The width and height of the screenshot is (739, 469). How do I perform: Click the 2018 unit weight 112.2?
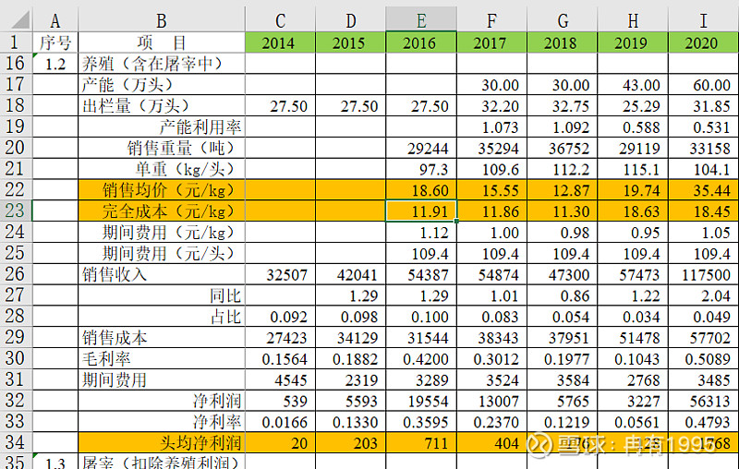(x=563, y=169)
